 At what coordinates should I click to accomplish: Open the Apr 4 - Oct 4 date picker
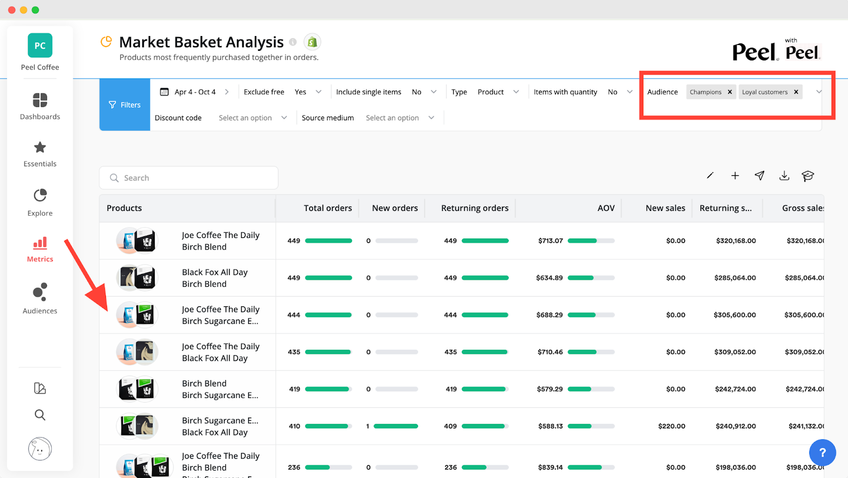(195, 92)
